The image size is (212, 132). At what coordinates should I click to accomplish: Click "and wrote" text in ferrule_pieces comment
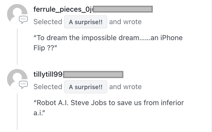click(125, 22)
